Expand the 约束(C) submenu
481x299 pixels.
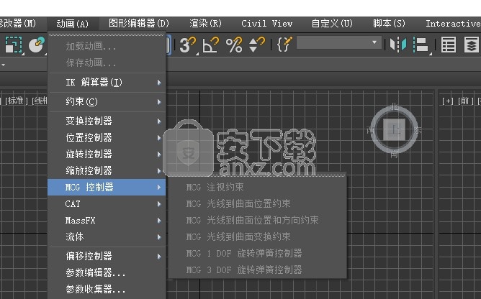pos(107,102)
